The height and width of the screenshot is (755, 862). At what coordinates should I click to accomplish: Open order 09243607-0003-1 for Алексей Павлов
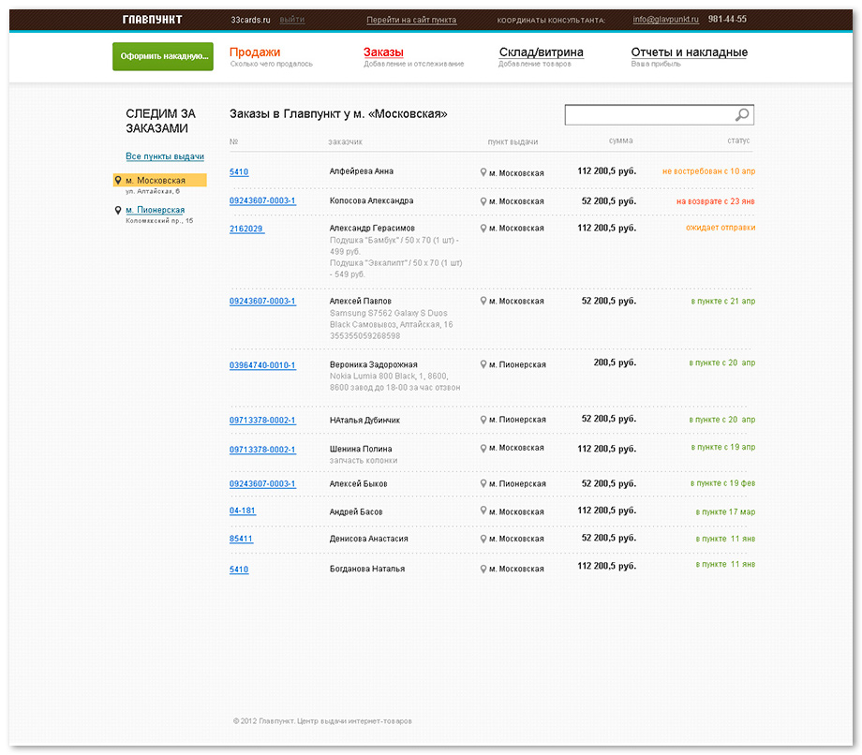click(x=262, y=301)
